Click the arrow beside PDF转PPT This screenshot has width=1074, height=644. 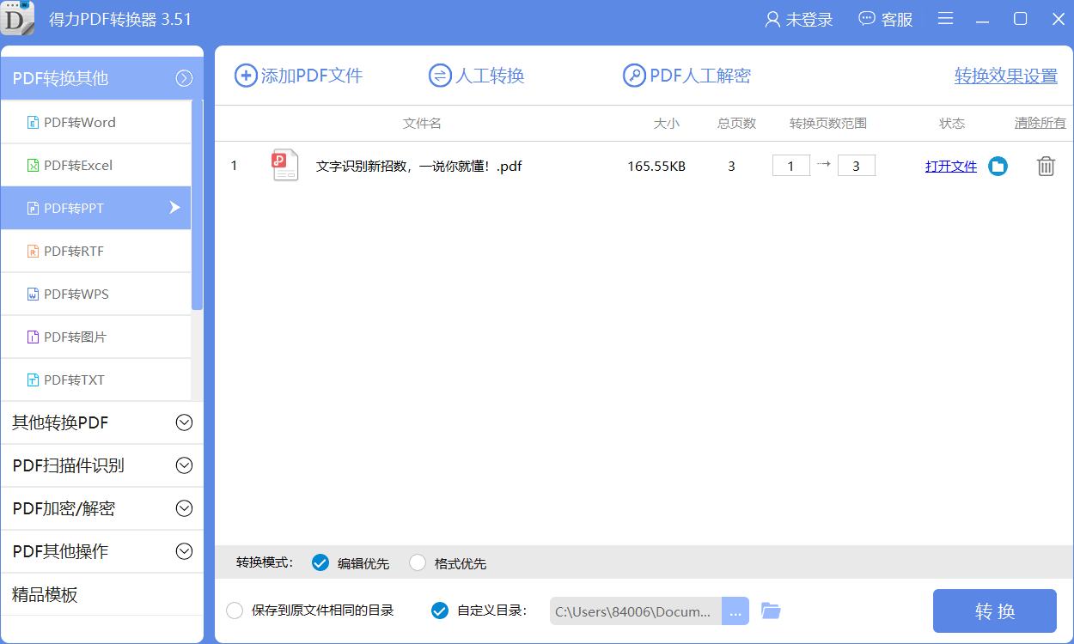pos(174,208)
